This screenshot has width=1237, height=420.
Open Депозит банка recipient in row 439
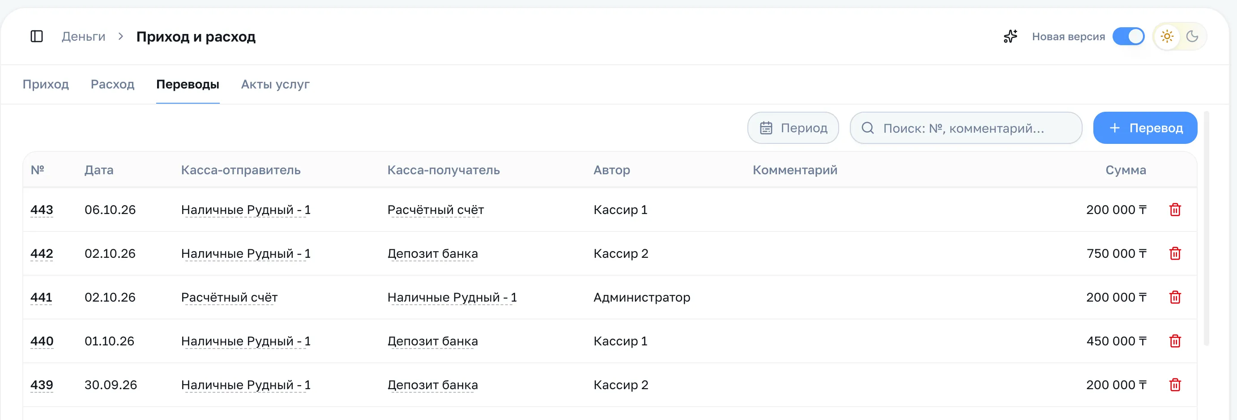433,385
